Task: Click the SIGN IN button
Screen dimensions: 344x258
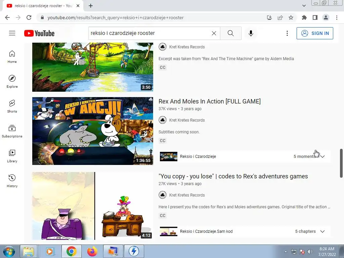Action: pos(315,33)
